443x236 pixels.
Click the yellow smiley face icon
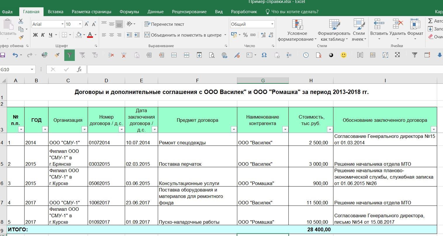point(344,55)
